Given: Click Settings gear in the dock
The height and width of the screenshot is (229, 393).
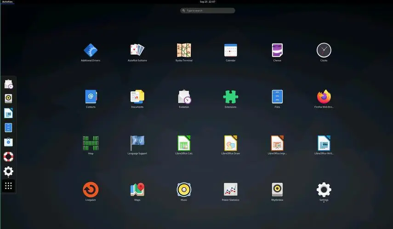Looking at the screenshot, I should [8, 171].
